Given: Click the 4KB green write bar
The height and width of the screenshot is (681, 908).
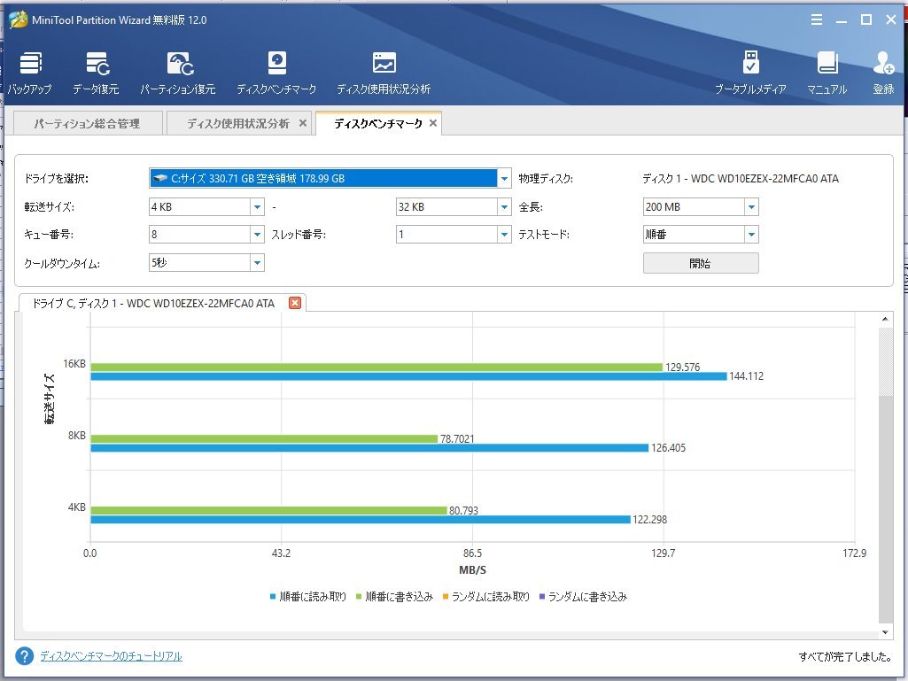Looking at the screenshot, I should [x=268, y=510].
